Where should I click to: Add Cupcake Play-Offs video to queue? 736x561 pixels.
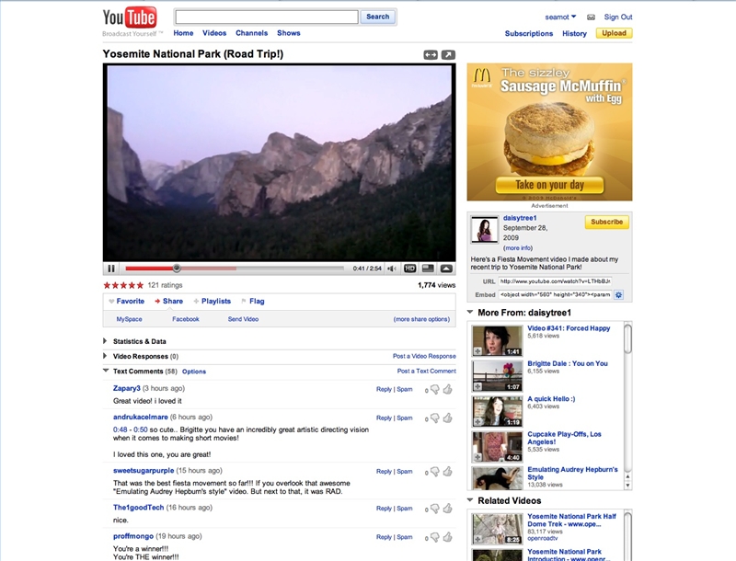pos(477,457)
